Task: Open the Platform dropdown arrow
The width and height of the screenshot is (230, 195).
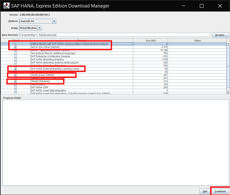Action: (54, 21)
